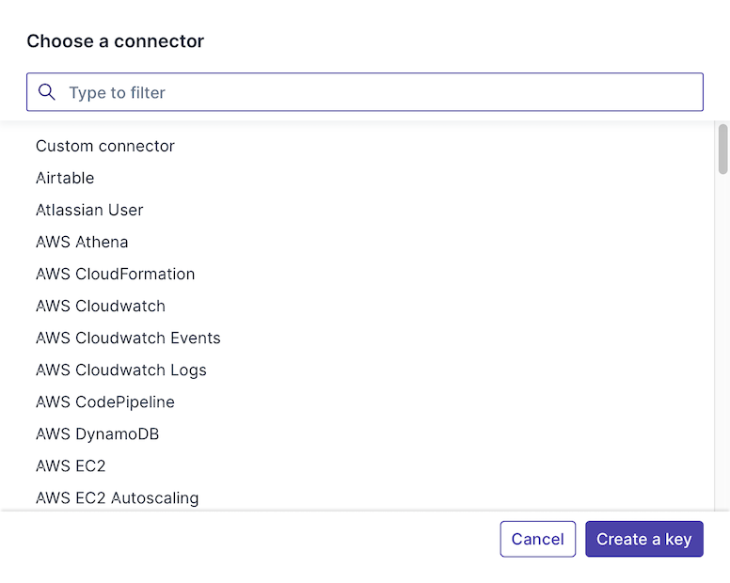Viewport: 730px width, 583px height.
Task: Select Atlassian User connector
Action: [x=89, y=210]
